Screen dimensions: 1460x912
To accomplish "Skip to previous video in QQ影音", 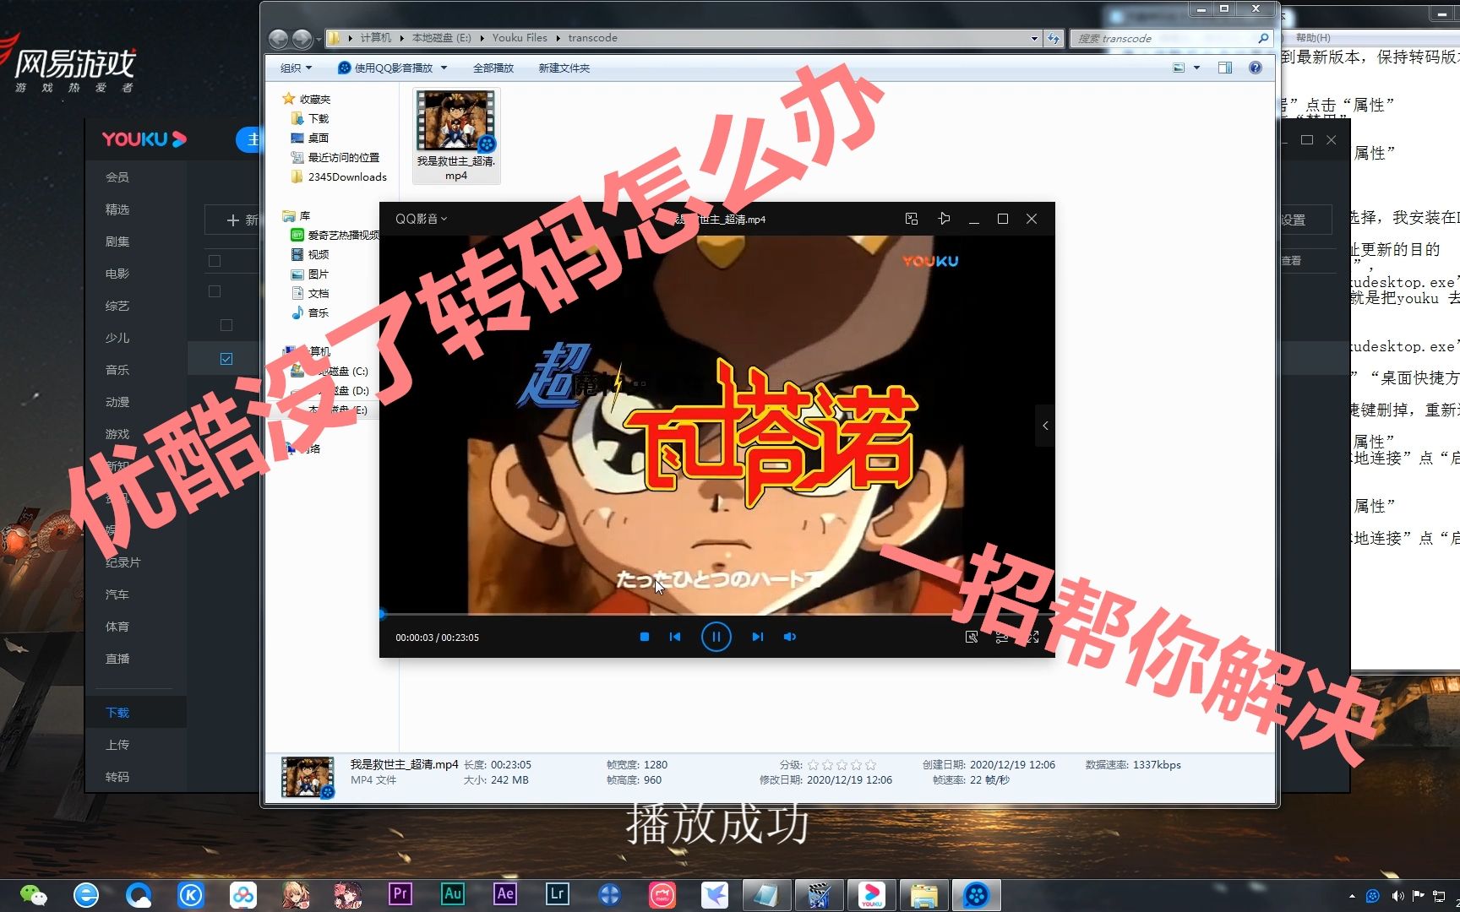I will tap(675, 637).
